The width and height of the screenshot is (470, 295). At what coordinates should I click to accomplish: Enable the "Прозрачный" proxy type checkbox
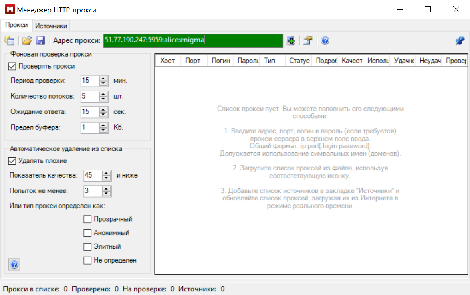pos(87,219)
